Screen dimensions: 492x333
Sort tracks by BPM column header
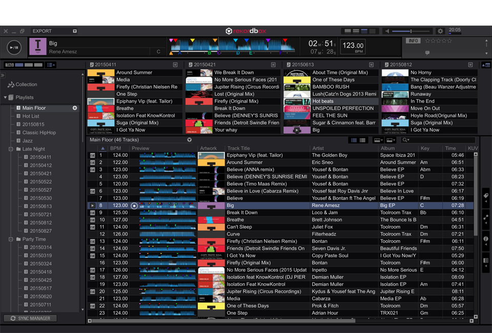click(x=116, y=149)
